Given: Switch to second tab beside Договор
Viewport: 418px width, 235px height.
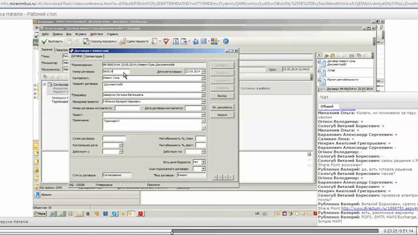Looking at the screenshot, I should (x=94, y=56).
